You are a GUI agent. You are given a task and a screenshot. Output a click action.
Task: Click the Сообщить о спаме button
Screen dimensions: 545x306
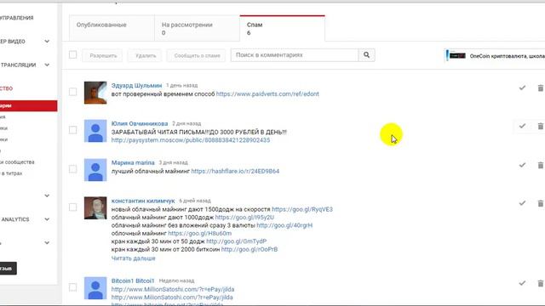pos(197,55)
